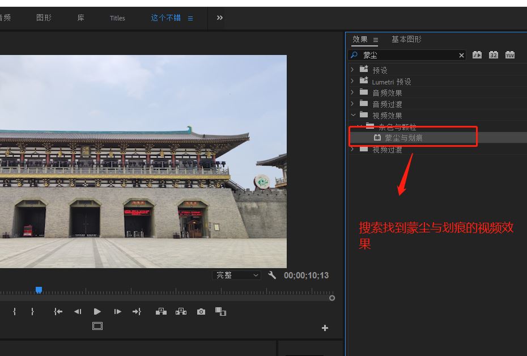Image resolution: width=527 pixels, height=356 pixels.
Task: Clear the effects search field
Action: 461,55
